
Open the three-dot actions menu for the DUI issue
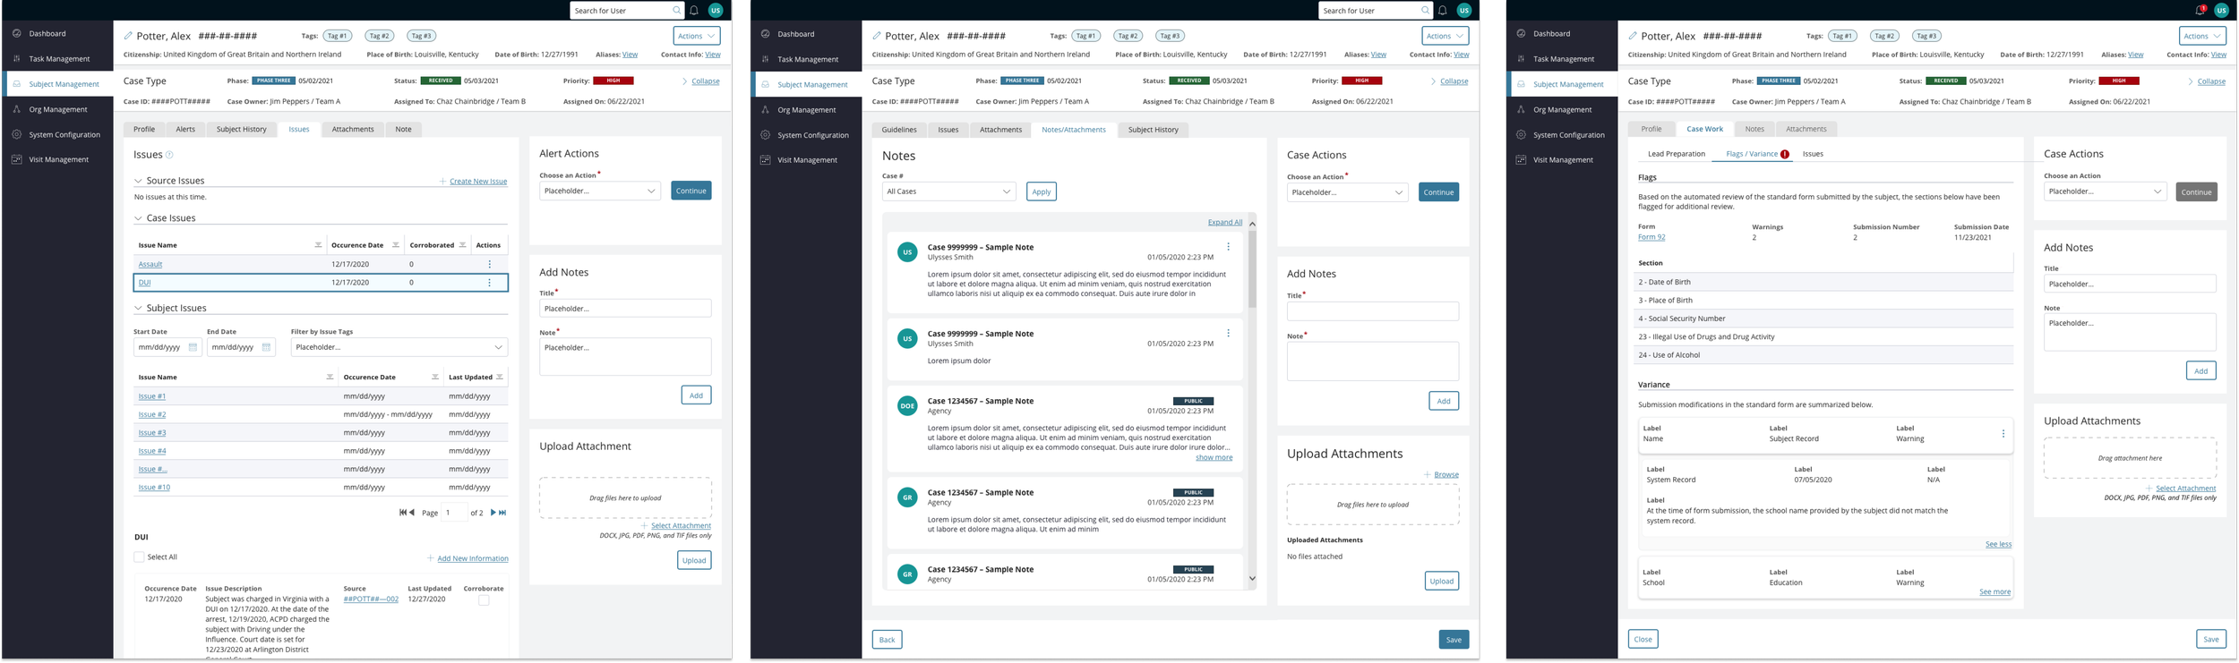point(489,283)
